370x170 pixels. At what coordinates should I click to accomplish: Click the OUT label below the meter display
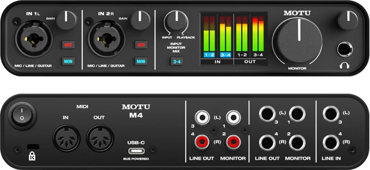click(x=250, y=62)
